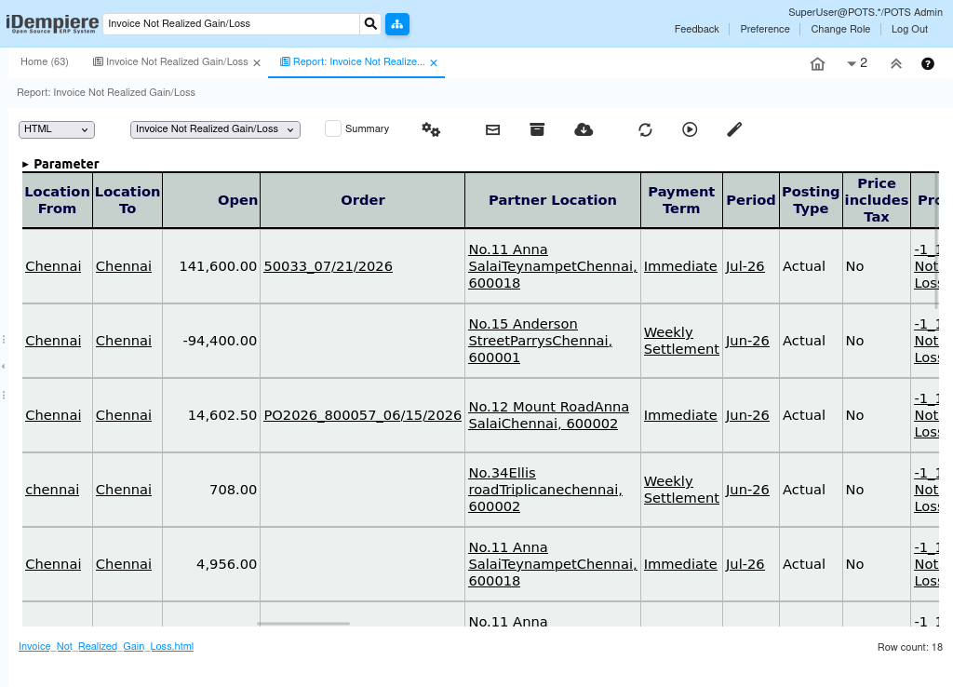The width and height of the screenshot is (953, 687).
Task: Click Weekly Settlement in -94,400.00 row
Action: pyautogui.click(x=681, y=341)
